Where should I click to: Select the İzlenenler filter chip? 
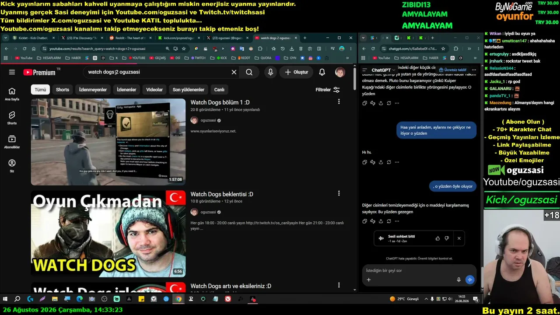126,90
